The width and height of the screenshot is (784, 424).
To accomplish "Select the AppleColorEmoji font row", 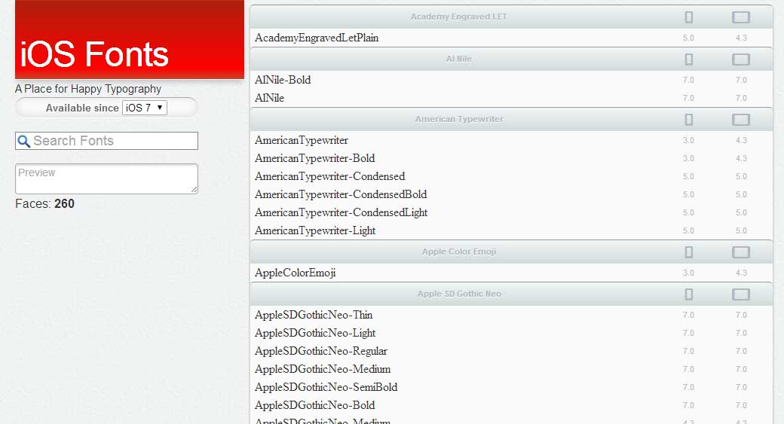I will (x=296, y=273).
